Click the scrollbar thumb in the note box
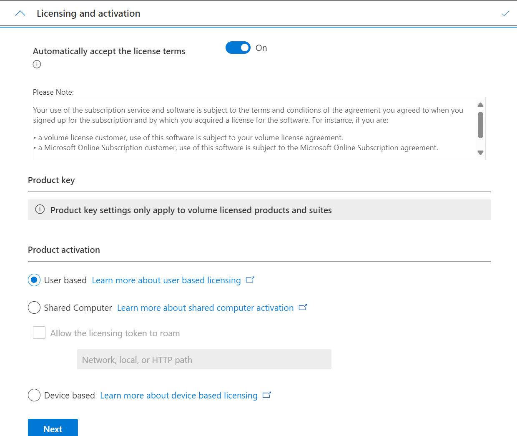Viewport: 517px width, 436px height. click(480, 125)
